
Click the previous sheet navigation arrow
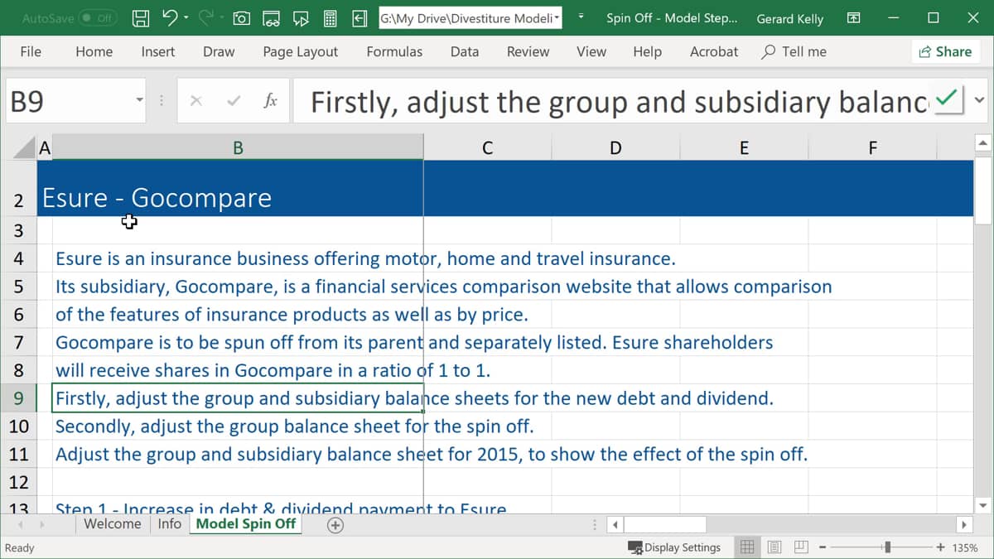(x=22, y=524)
